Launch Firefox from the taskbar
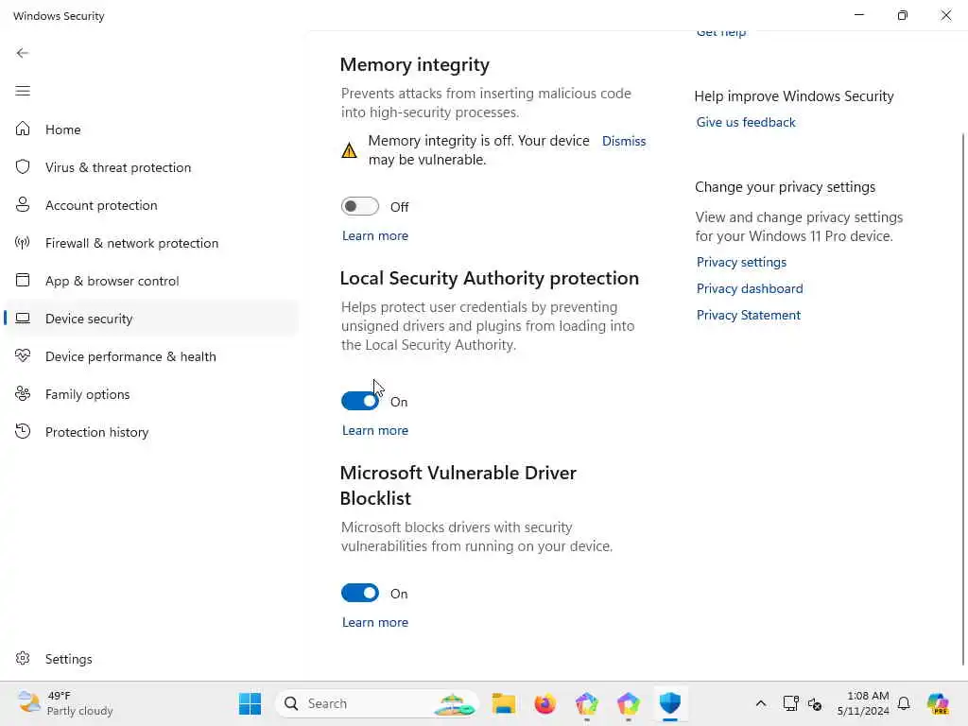This screenshot has height=726, width=968. pos(545,703)
